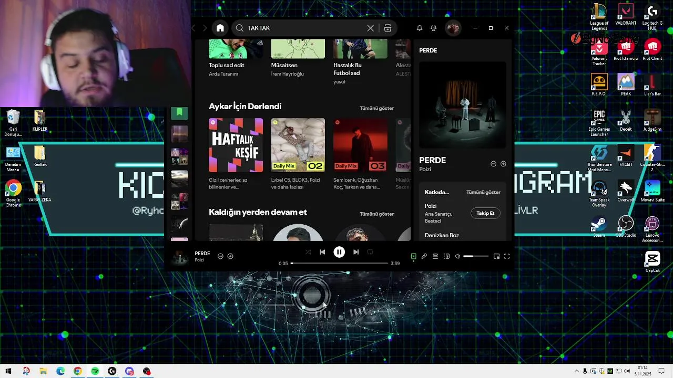
Task: Go to Spotify Home
Action: tap(220, 28)
